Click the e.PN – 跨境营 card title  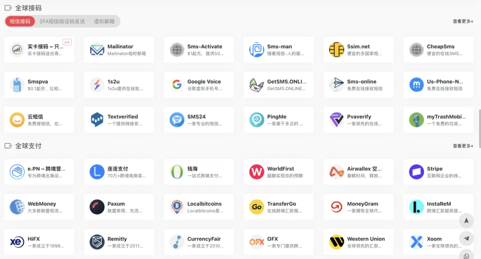click(x=46, y=168)
